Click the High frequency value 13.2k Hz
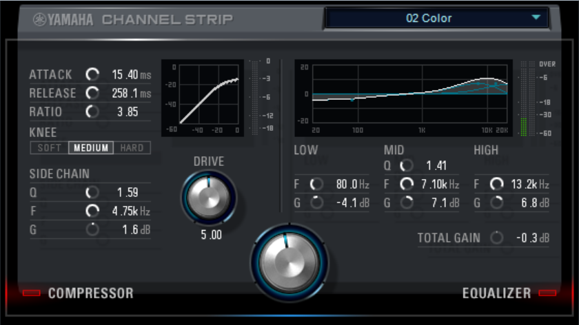The width and height of the screenshot is (579, 325). [530, 184]
